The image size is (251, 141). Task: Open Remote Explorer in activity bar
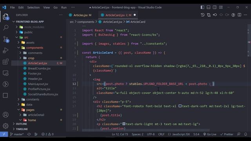pos(5,73)
